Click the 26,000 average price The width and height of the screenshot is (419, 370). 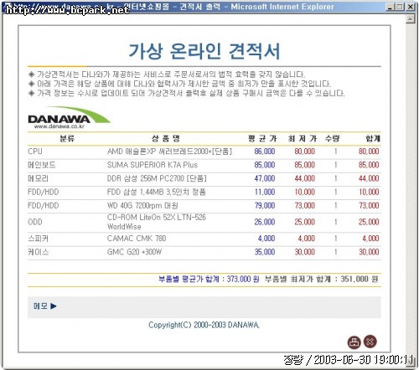265,222
